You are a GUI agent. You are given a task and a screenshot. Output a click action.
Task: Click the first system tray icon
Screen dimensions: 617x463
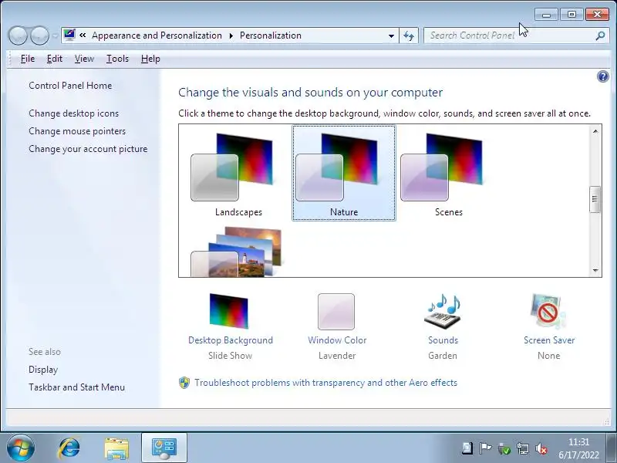pos(467,448)
